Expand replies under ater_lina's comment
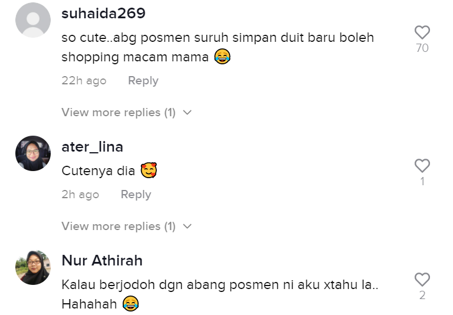 click(x=127, y=227)
